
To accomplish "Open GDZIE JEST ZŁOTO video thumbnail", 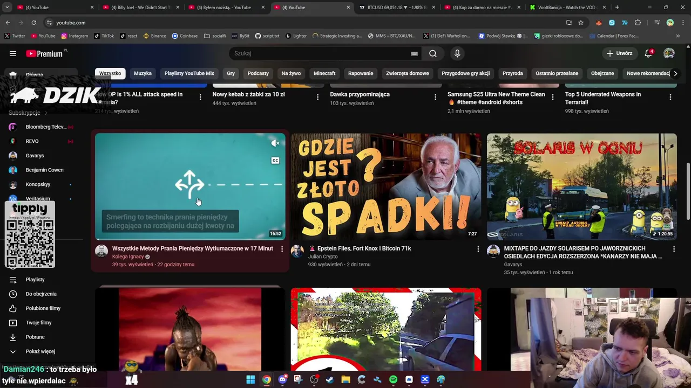I will [x=385, y=186].
